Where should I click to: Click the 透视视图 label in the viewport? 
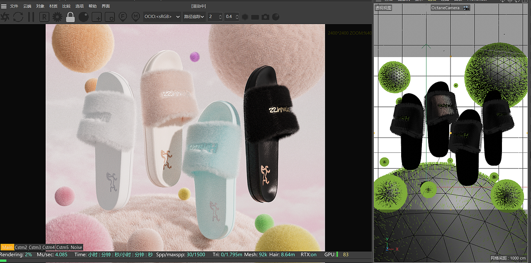click(x=383, y=8)
